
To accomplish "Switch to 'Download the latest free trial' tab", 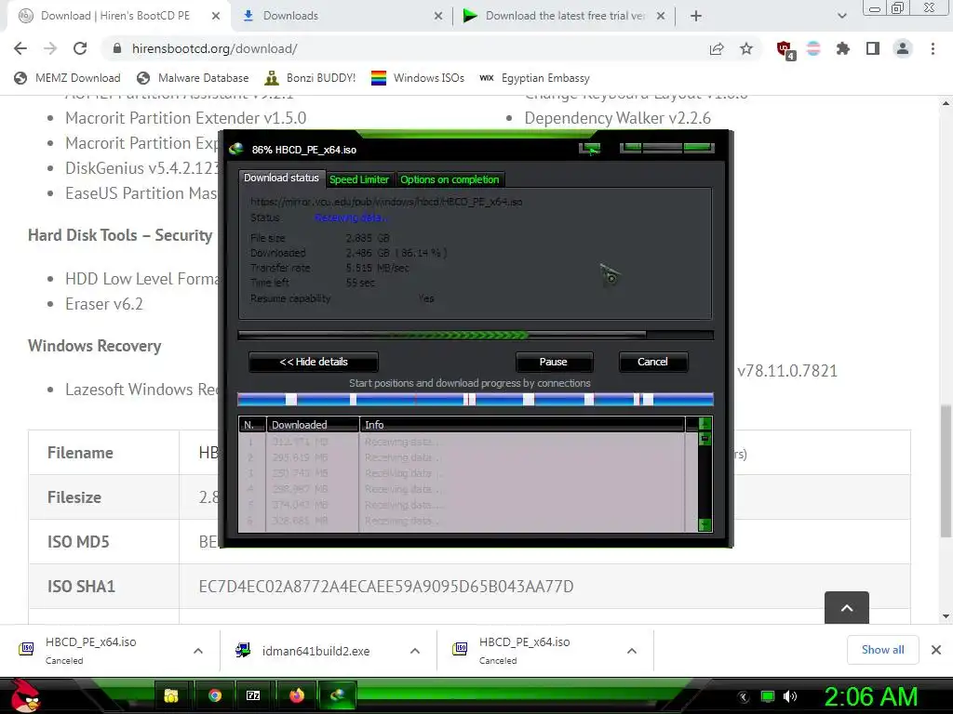I will (x=564, y=16).
